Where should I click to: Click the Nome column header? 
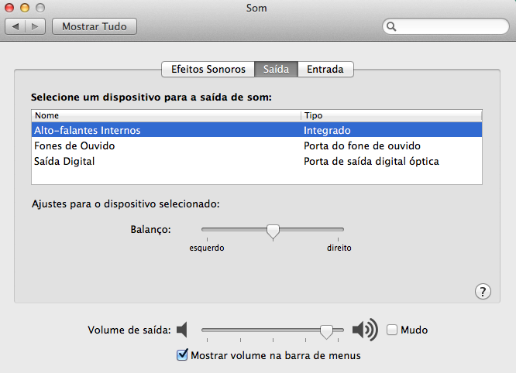pos(165,115)
